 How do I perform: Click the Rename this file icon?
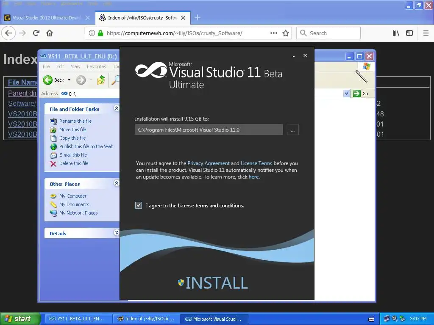pyautogui.click(x=53, y=121)
